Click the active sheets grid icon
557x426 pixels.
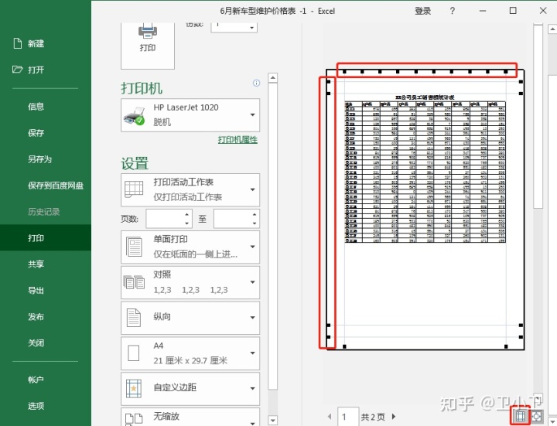tap(134, 189)
